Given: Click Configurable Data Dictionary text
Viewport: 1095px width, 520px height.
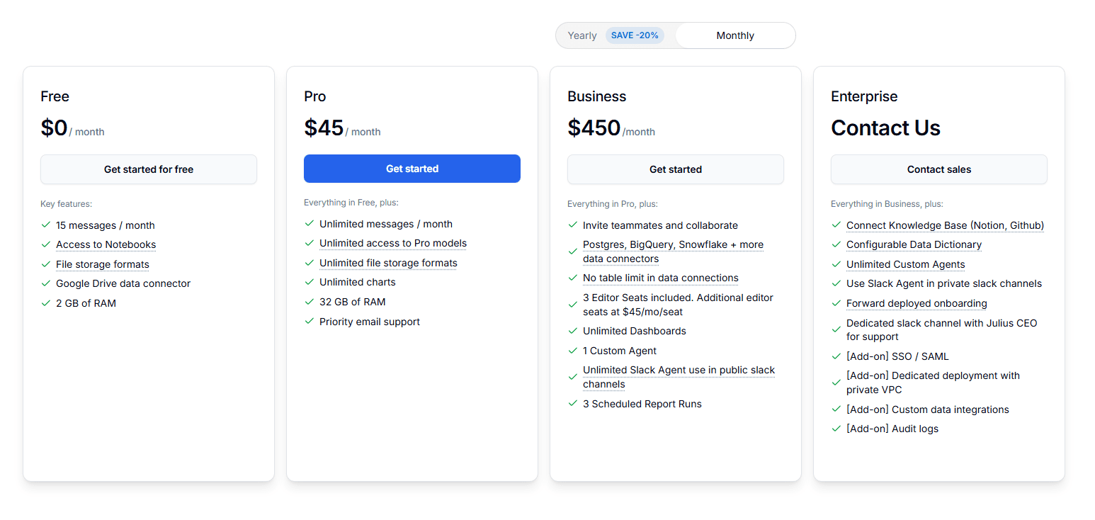Looking at the screenshot, I should point(914,244).
